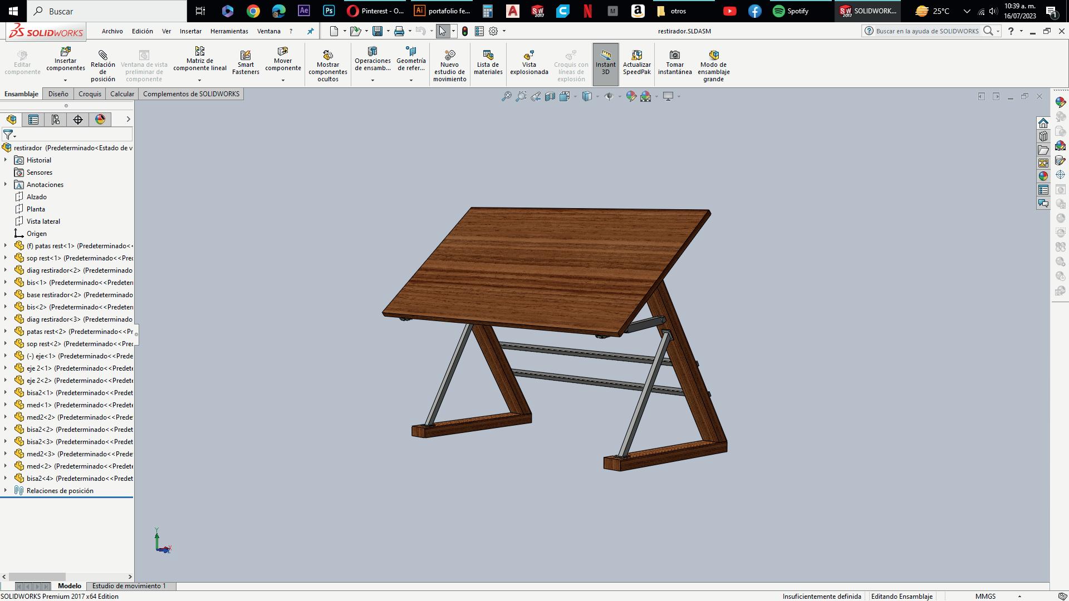Expand the Historial tree node
The height and width of the screenshot is (601, 1069).
coord(6,160)
